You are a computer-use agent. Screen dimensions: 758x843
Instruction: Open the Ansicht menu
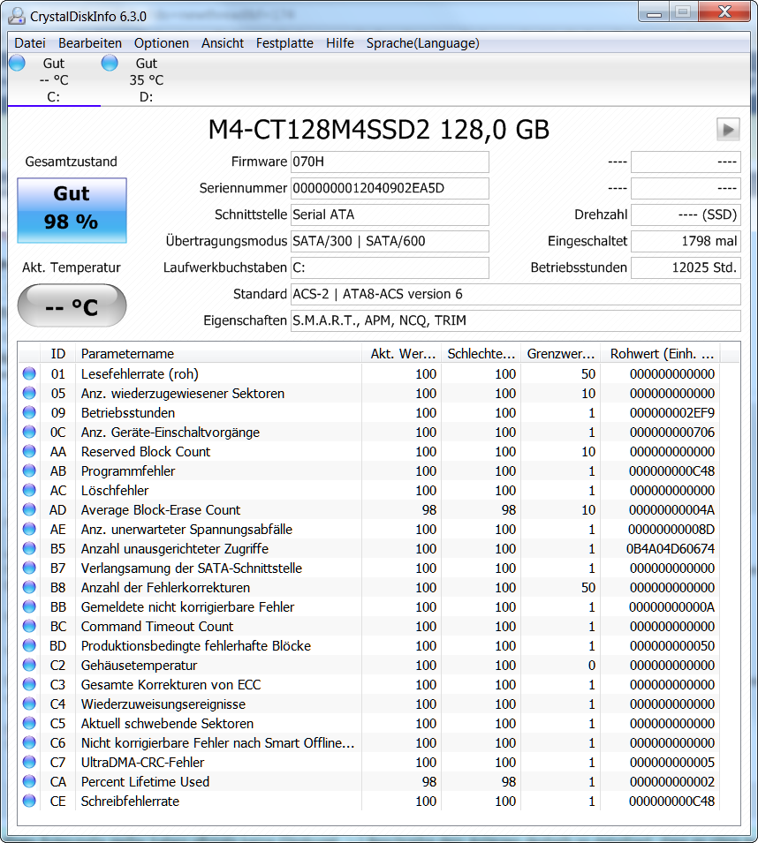click(222, 43)
